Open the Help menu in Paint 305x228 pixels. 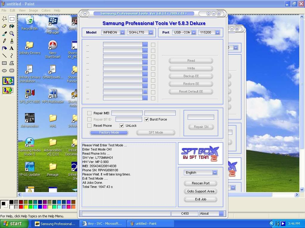(57, 10)
